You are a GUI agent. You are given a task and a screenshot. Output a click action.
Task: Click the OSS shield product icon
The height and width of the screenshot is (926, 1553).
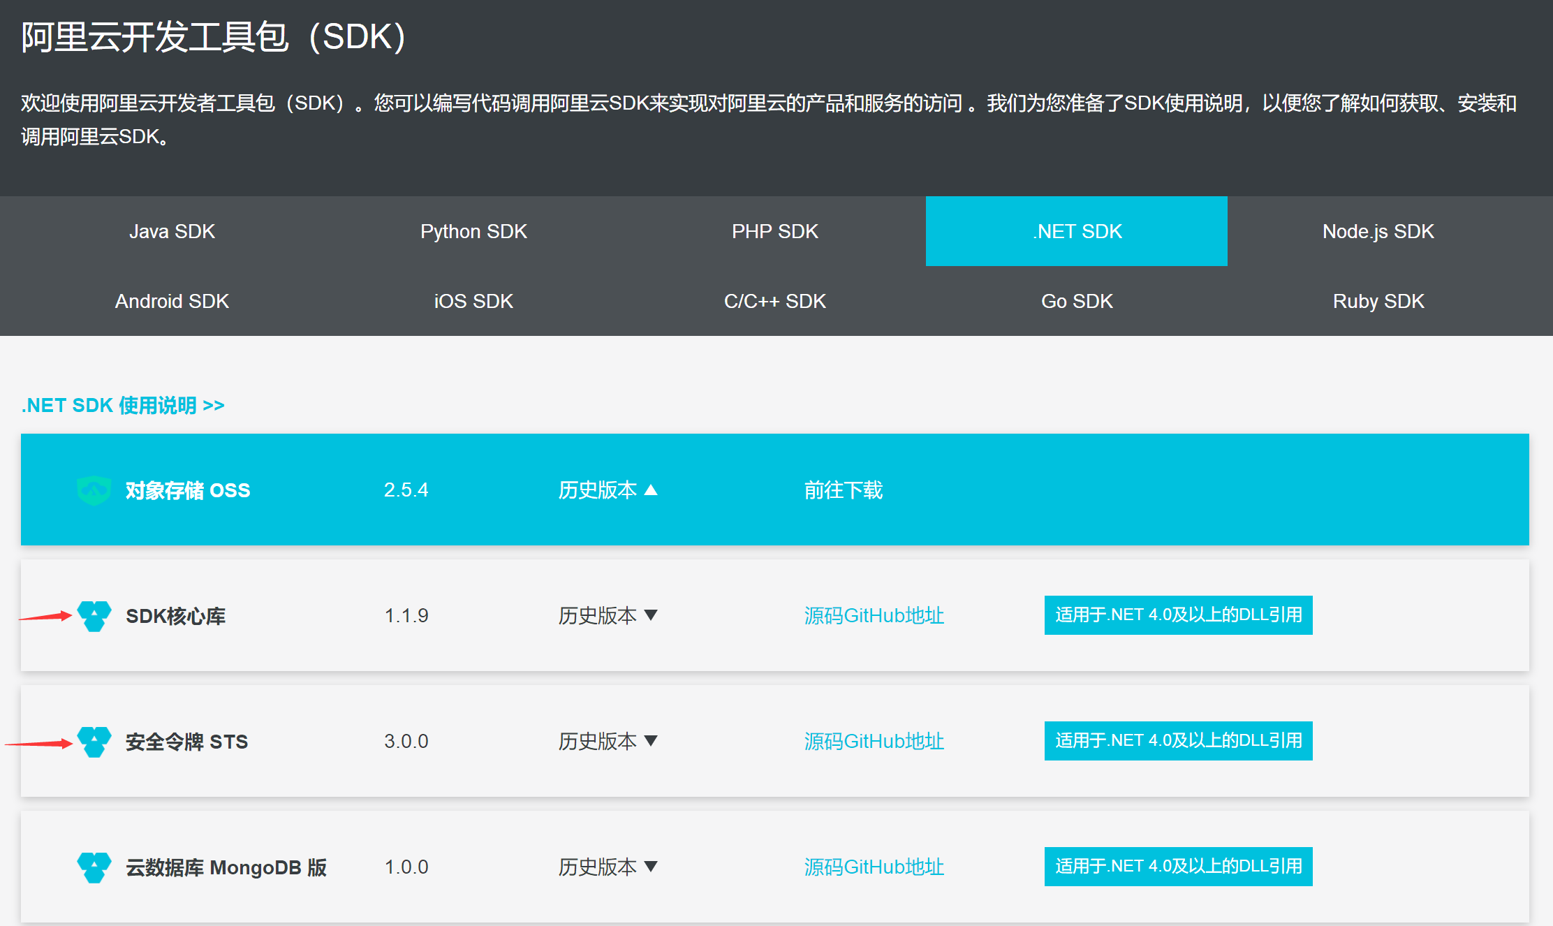coord(94,490)
